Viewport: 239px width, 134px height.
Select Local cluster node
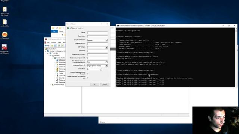(59, 58)
